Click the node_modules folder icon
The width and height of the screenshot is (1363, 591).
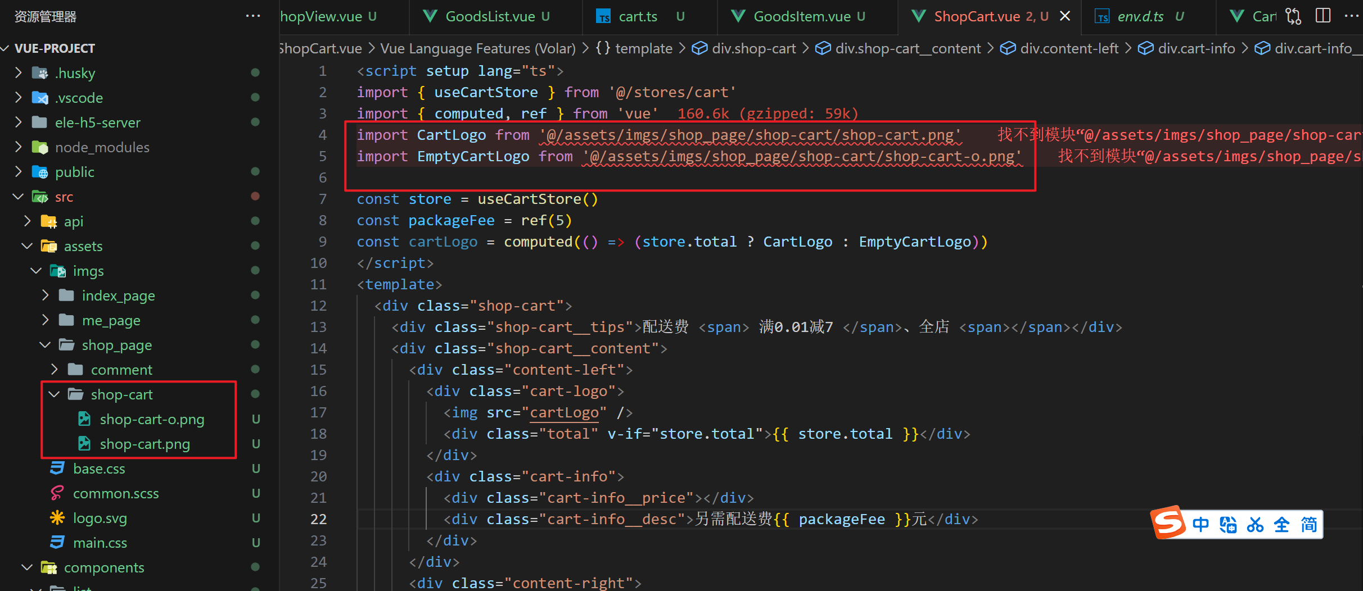coord(40,147)
